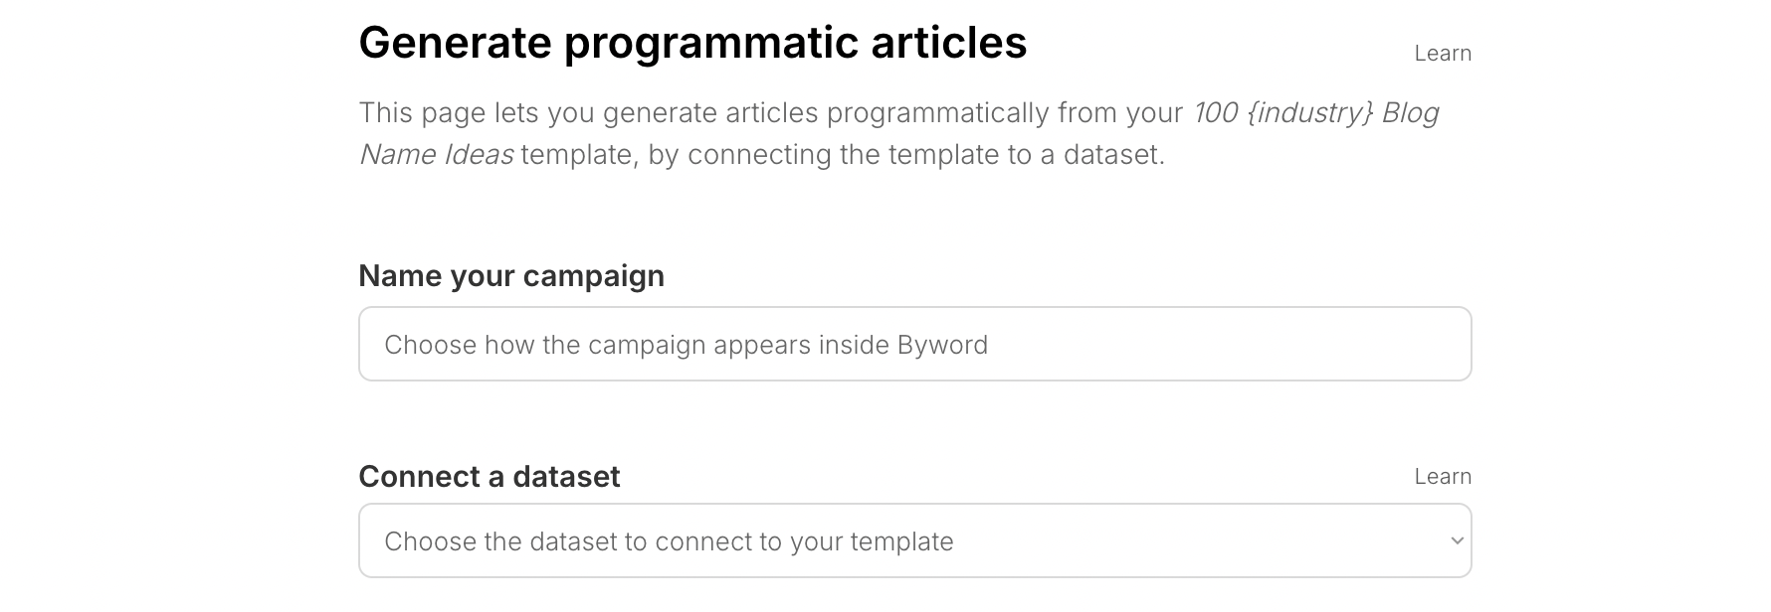
Task: Click the word "dataset" in the Connect a dataset label
Action: click(565, 477)
